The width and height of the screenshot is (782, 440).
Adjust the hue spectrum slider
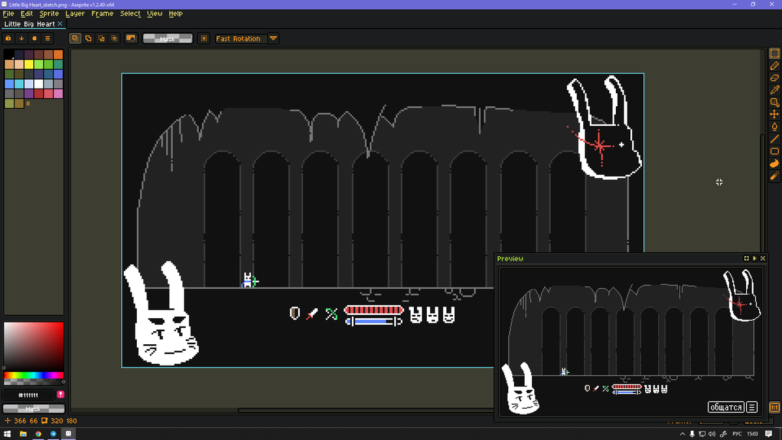pos(34,375)
